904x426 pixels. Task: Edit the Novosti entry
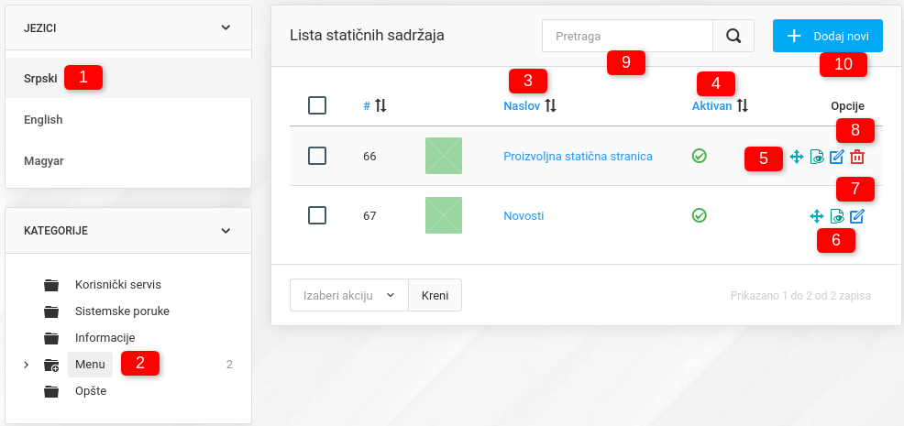(856, 216)
